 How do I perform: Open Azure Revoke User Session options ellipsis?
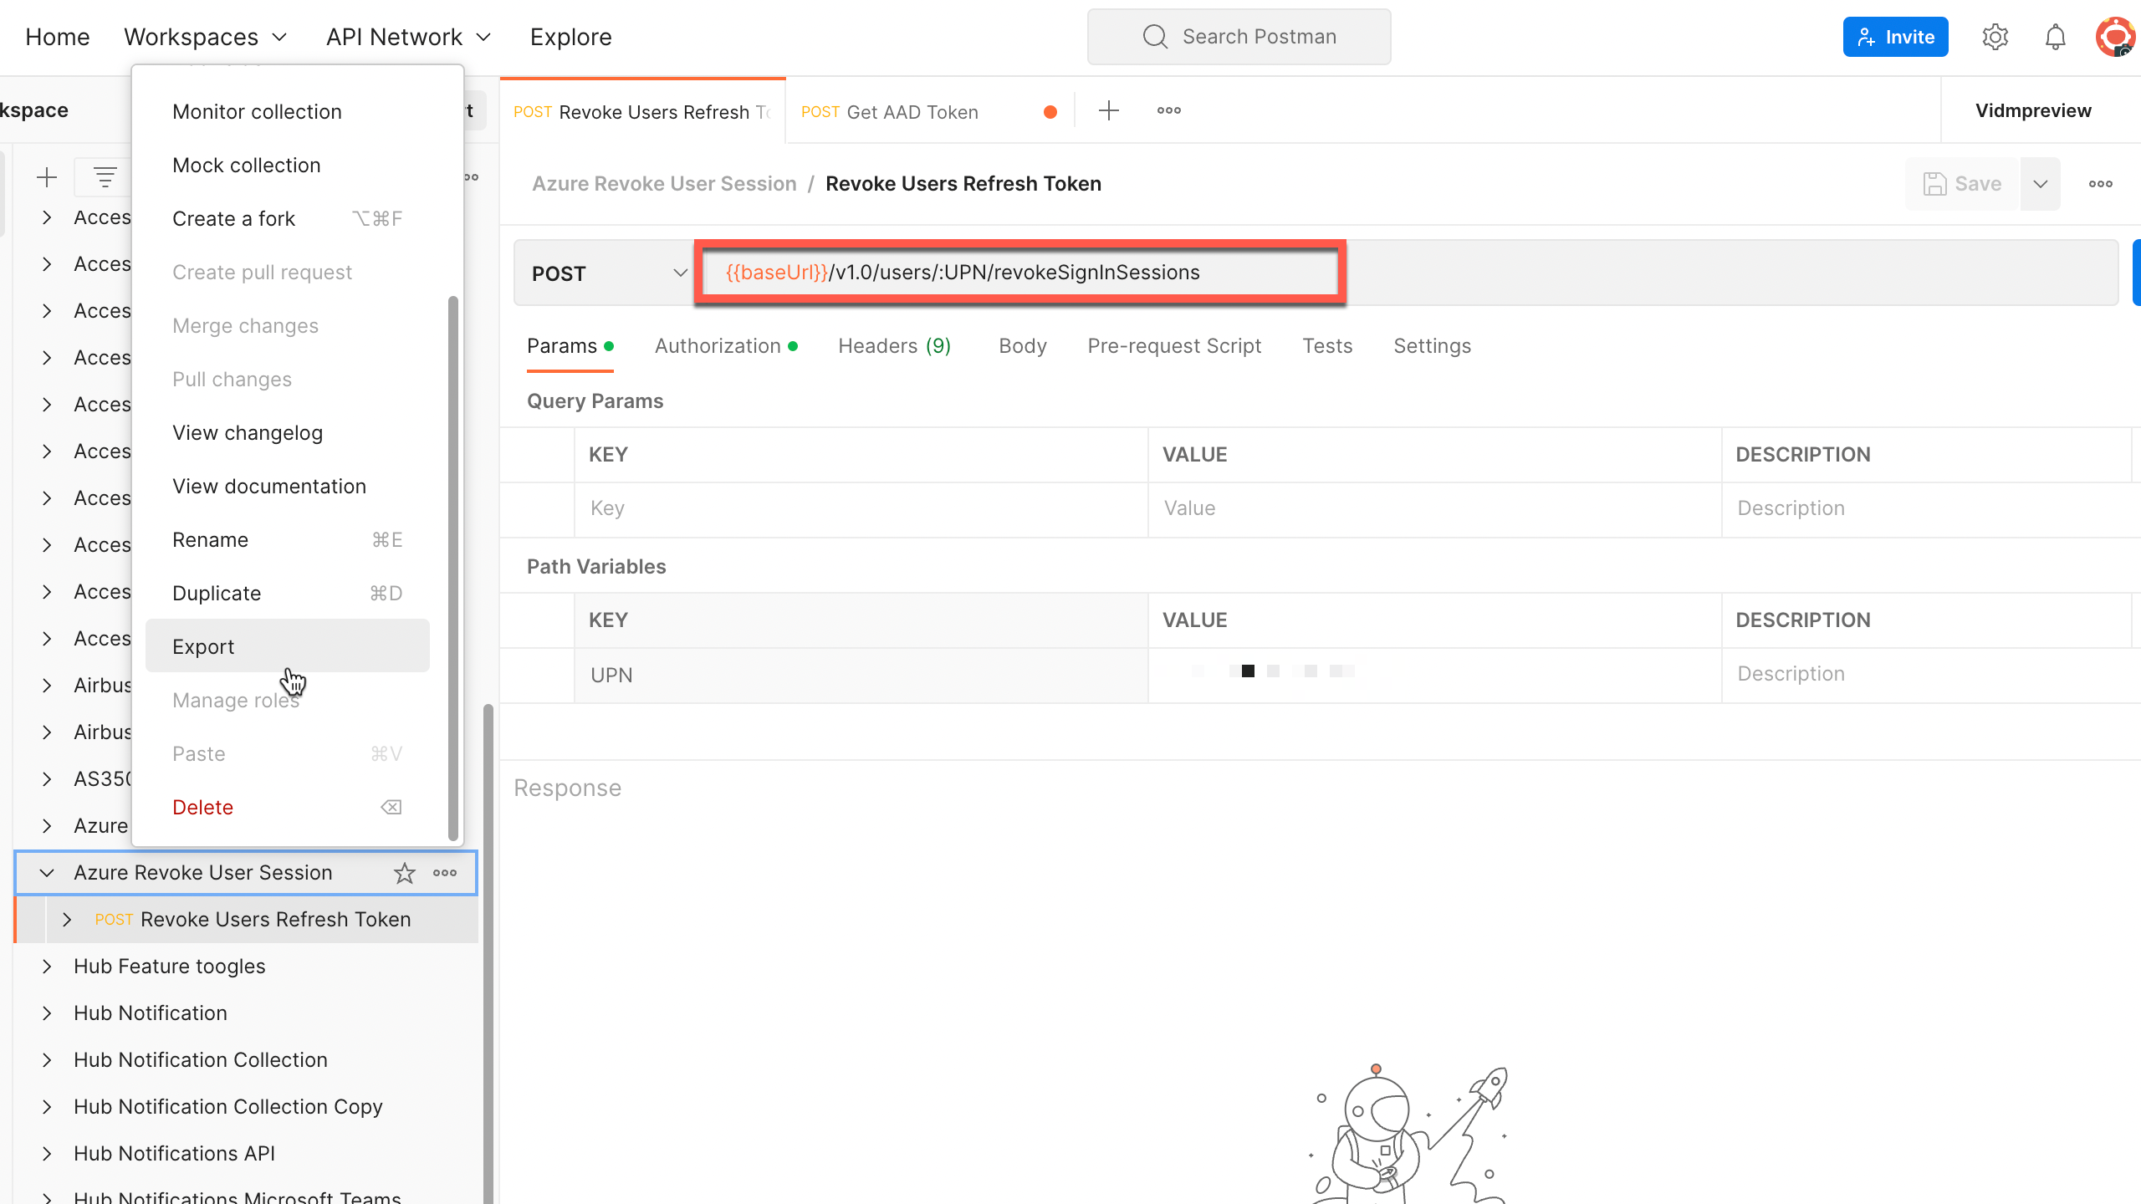pyautogui.click(x=445, y=873)
